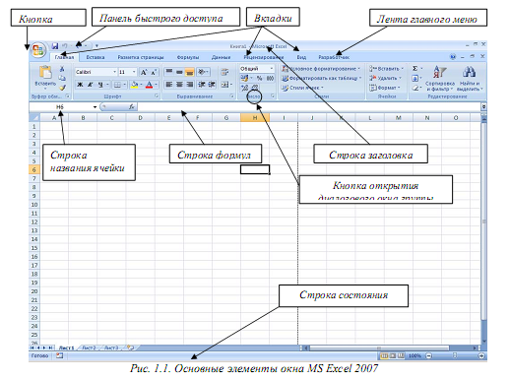
Task: Click the Вставить cells button
Action: (386, 69)
